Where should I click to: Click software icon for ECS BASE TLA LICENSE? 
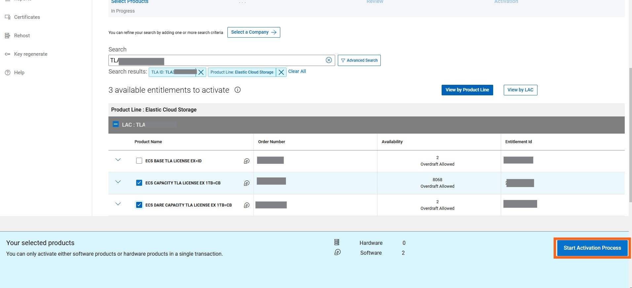(247, 161)
